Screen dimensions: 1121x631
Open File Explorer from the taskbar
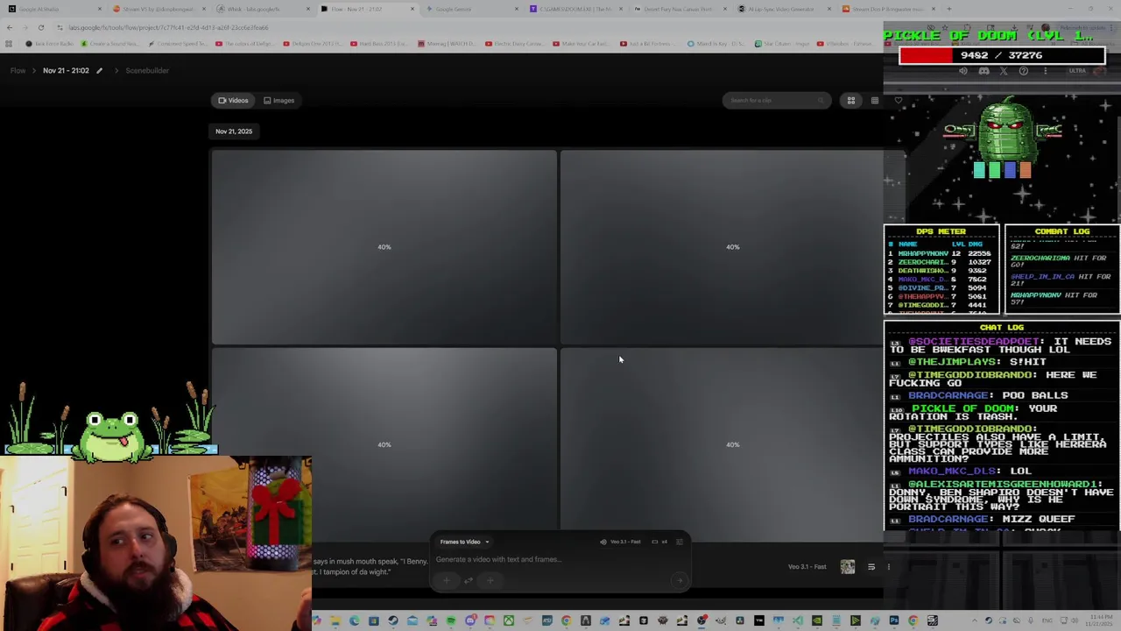tap(335, 620)
